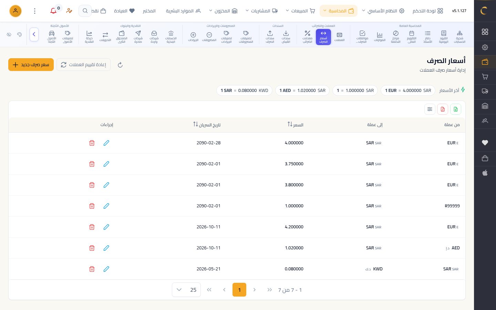Open معدلات الضرائب tax rates
The width and height of the screenshot is (496, 310).
(307, 37)
